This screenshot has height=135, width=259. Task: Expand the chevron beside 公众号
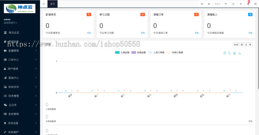36,105
